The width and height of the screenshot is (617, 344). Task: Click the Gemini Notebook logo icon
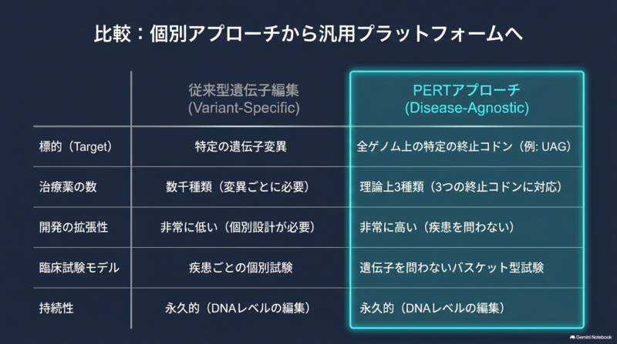coord(572,337)
